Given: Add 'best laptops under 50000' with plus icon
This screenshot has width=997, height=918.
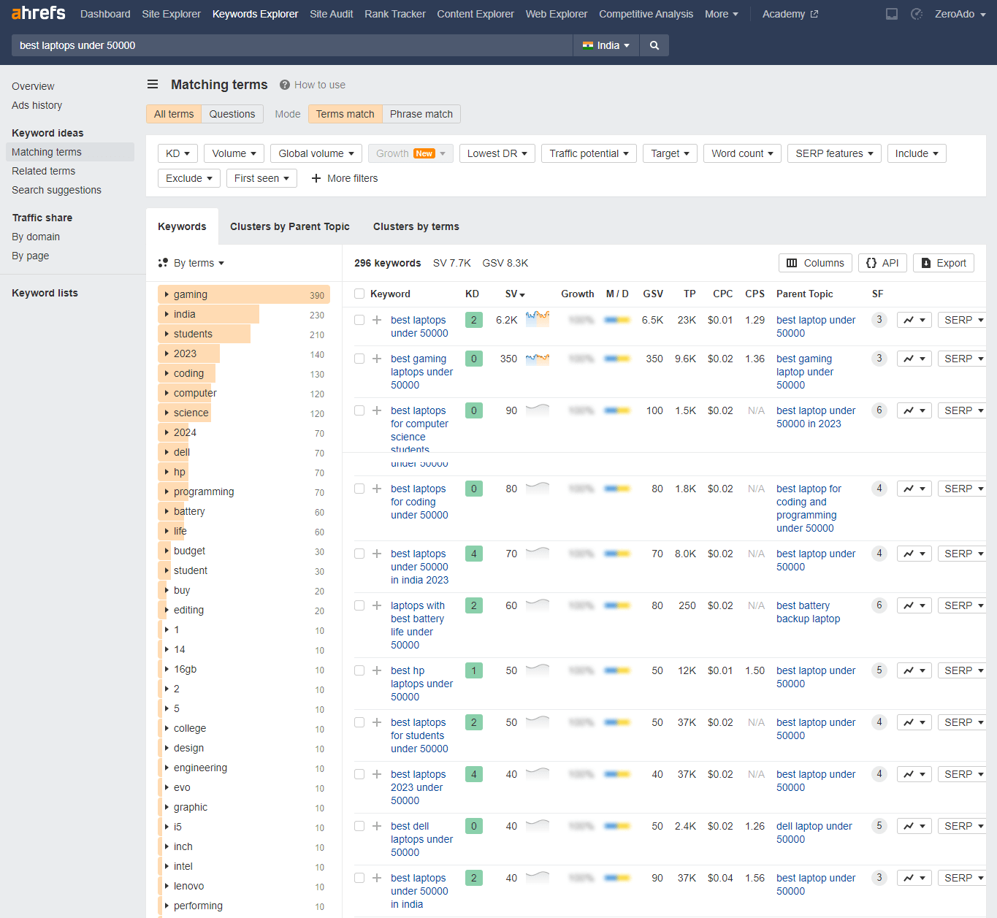Looking at the screenshot, I should (377, 320).
